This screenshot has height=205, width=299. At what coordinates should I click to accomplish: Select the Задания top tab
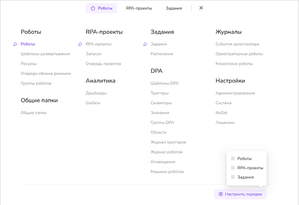174,8
